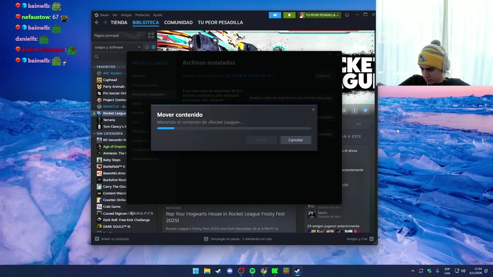The image size is (493, 277).
Task: Switch to Big Picture mode monitor icon
Action: pos(347,15)
